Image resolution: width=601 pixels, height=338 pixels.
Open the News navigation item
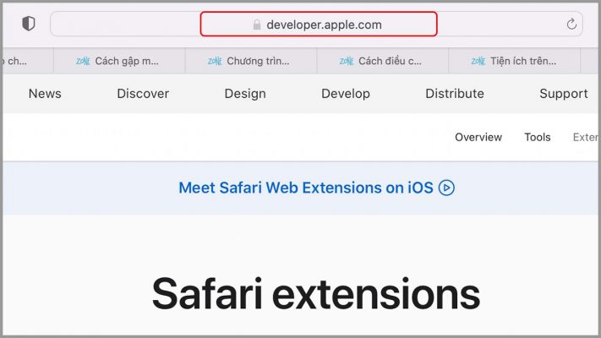click(45, 94)
